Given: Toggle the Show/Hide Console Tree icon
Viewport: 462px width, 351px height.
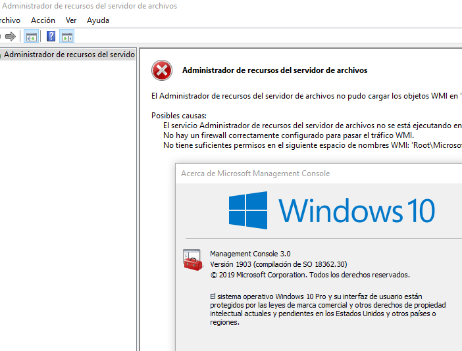Looking at the screenshot, I should [x=32, y=37].
